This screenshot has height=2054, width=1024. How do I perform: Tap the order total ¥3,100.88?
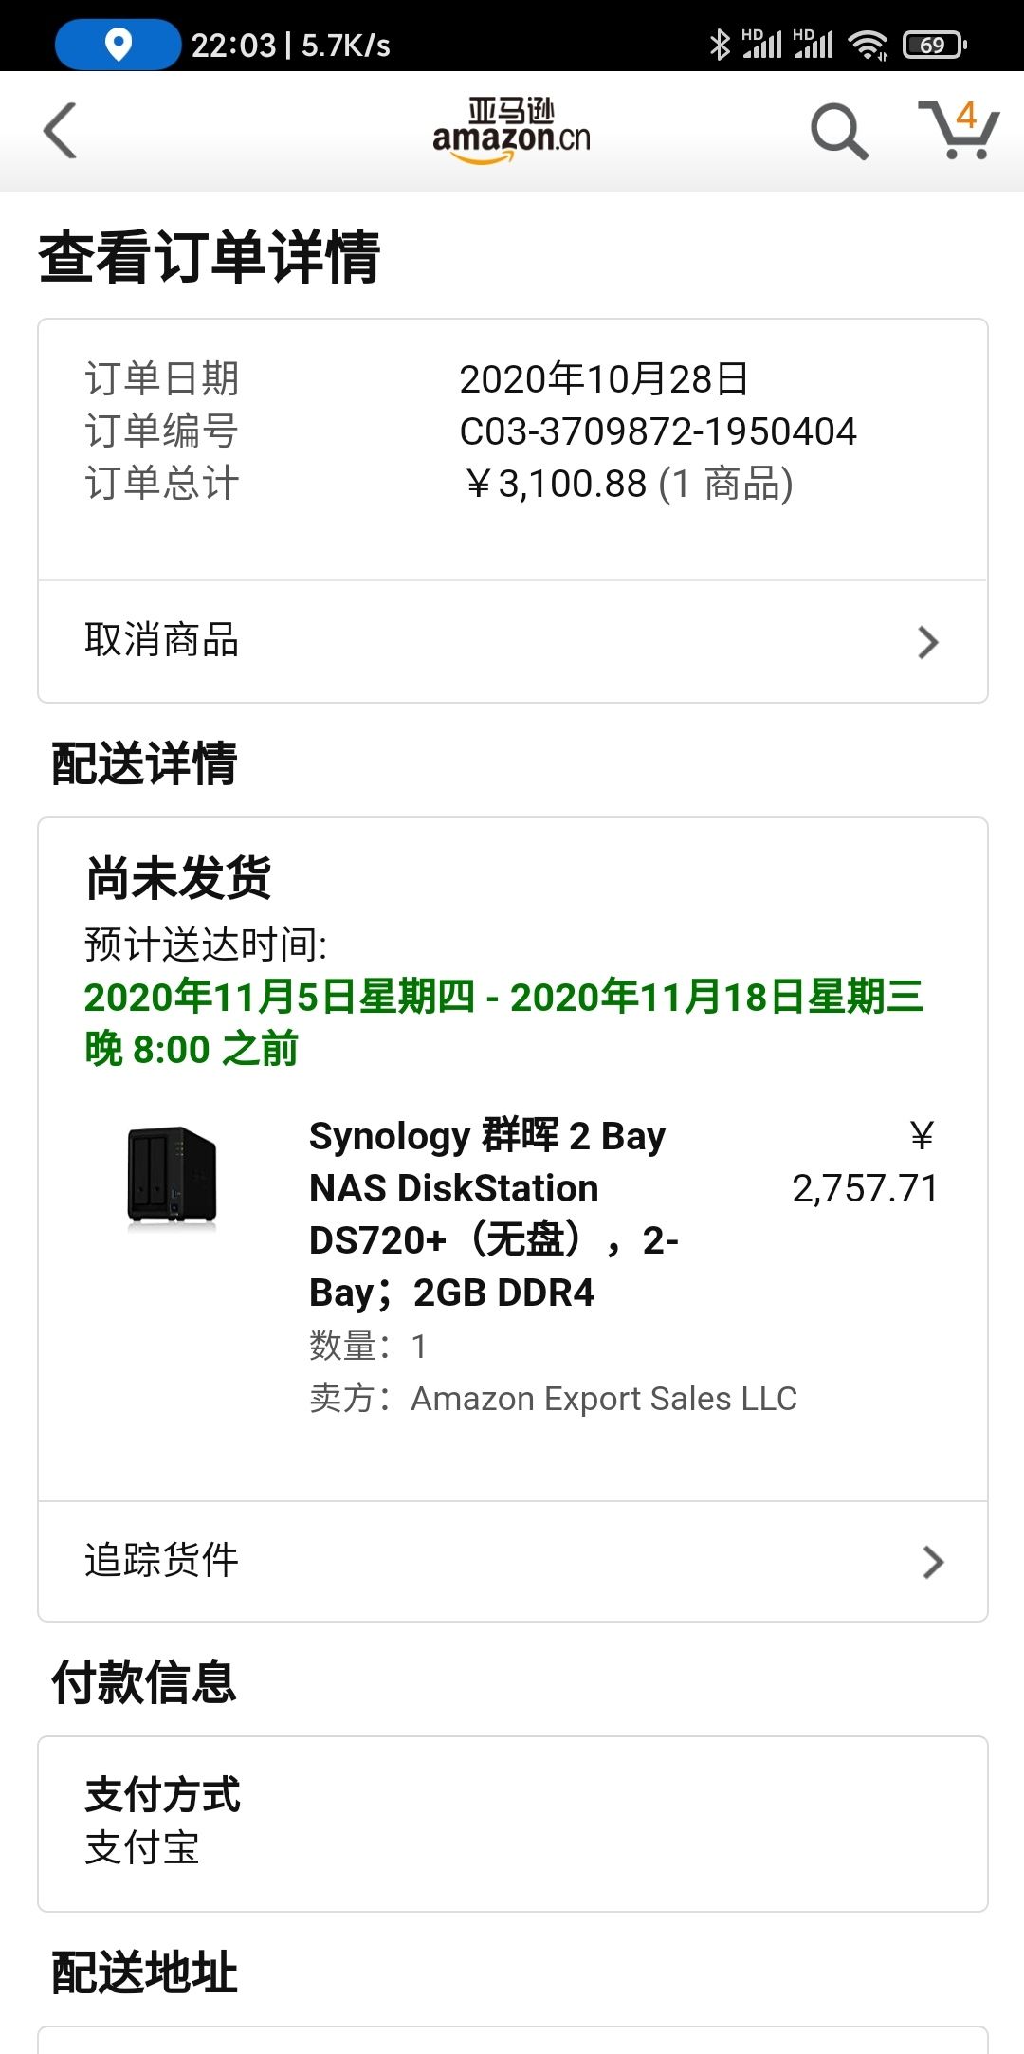[558, 484]
